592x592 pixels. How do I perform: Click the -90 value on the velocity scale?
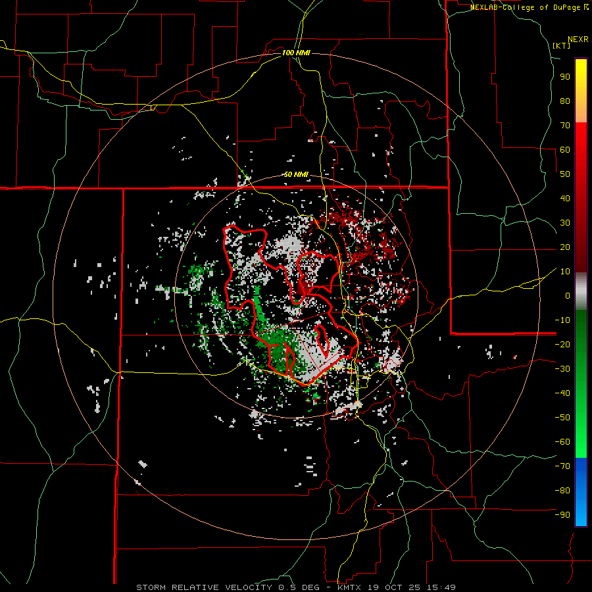coord(562,515)
